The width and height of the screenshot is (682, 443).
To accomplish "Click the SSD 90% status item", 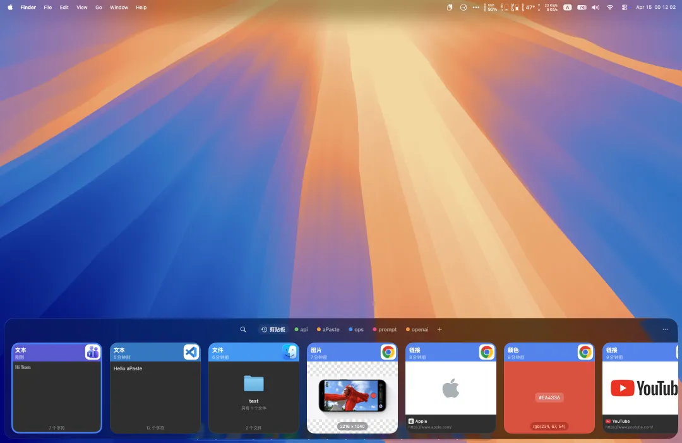I will [491, 8].
